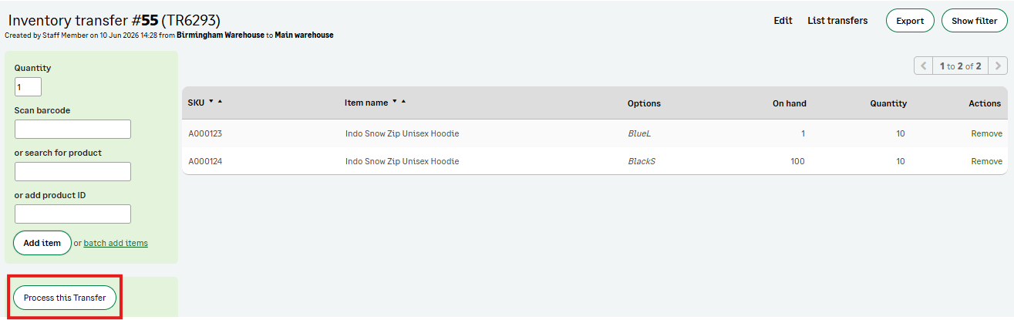This screenshot has height=320, width=1014.
Task: Click the Scan barcode field
Action: coord(72,129)
